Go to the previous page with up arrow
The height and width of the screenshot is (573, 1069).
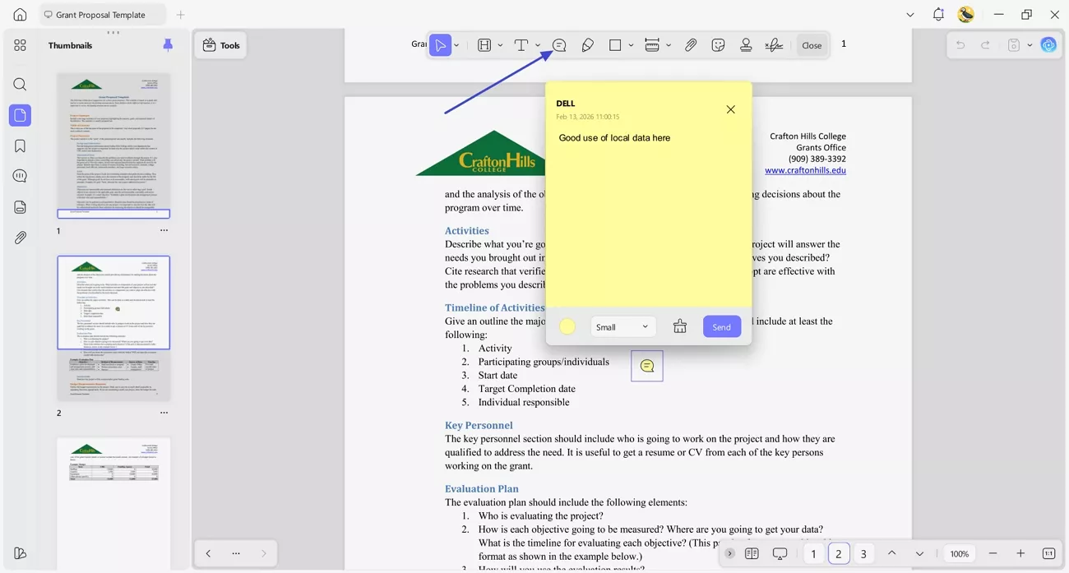click(x=891, y=554)
